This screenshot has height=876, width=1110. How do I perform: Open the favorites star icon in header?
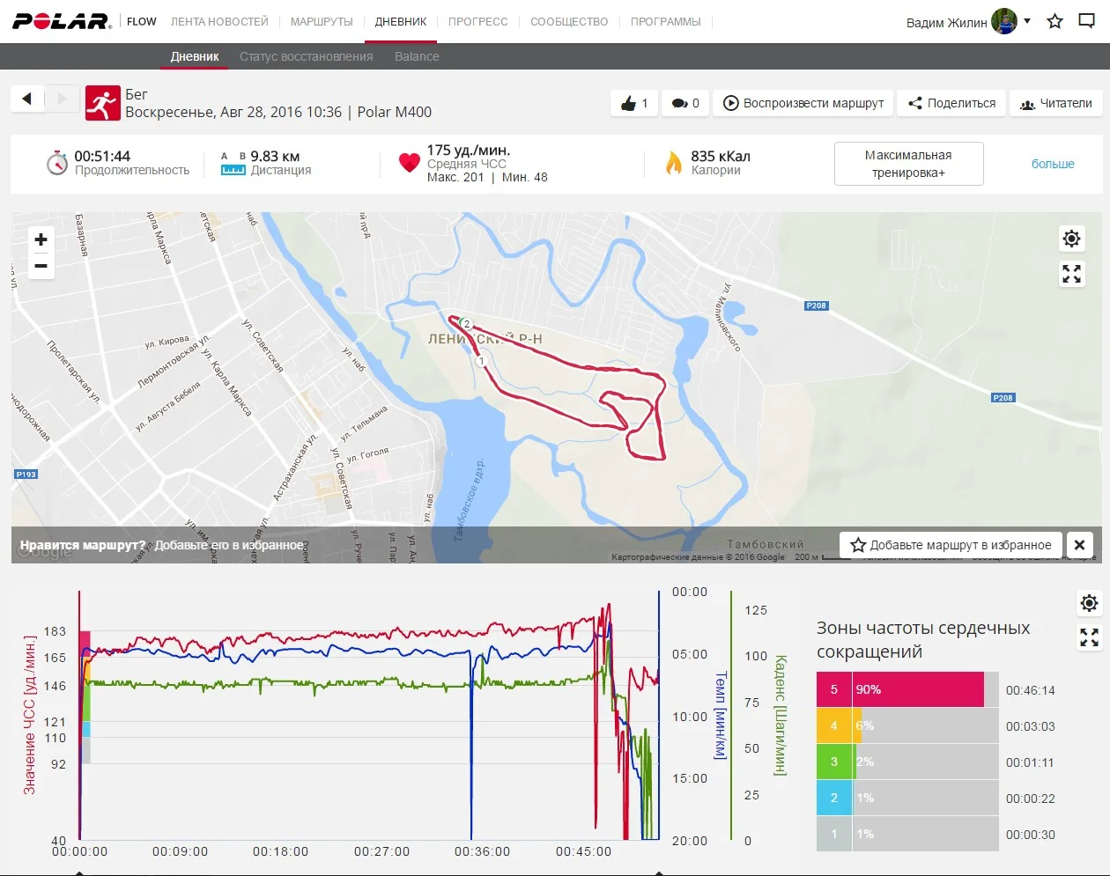[1054, 21]
